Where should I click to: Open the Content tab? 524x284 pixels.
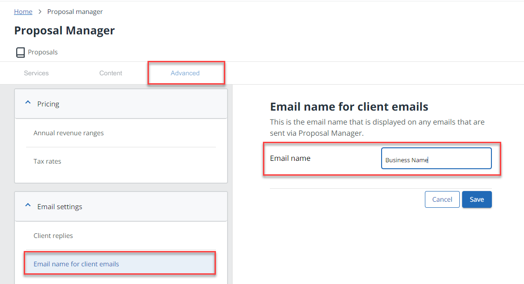111,73
